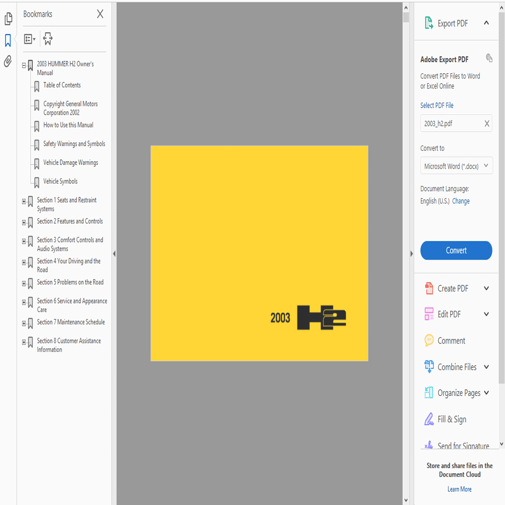Go to Vehicle Symbols bookmark
Viewport: 505px width, 505px height.
pos(60,181)
